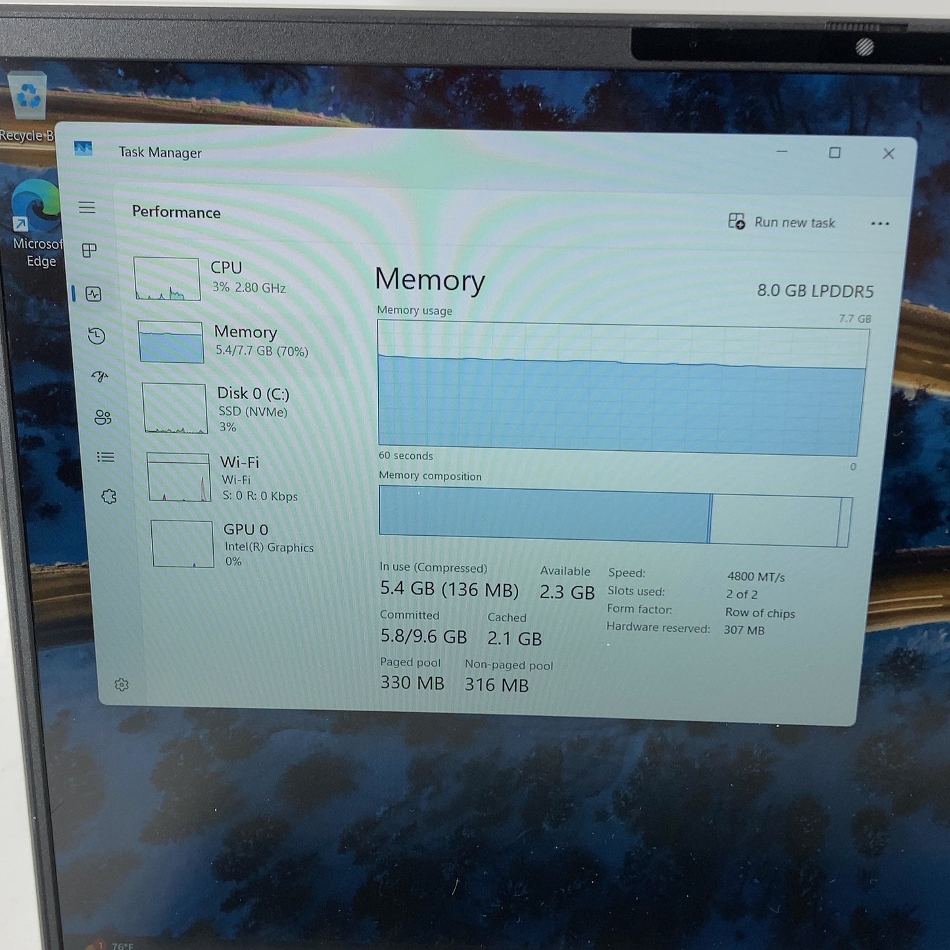The image size is (950, 950).
Task: Open the Details list icon in sidebar
Action: click(x=105, y=457)
